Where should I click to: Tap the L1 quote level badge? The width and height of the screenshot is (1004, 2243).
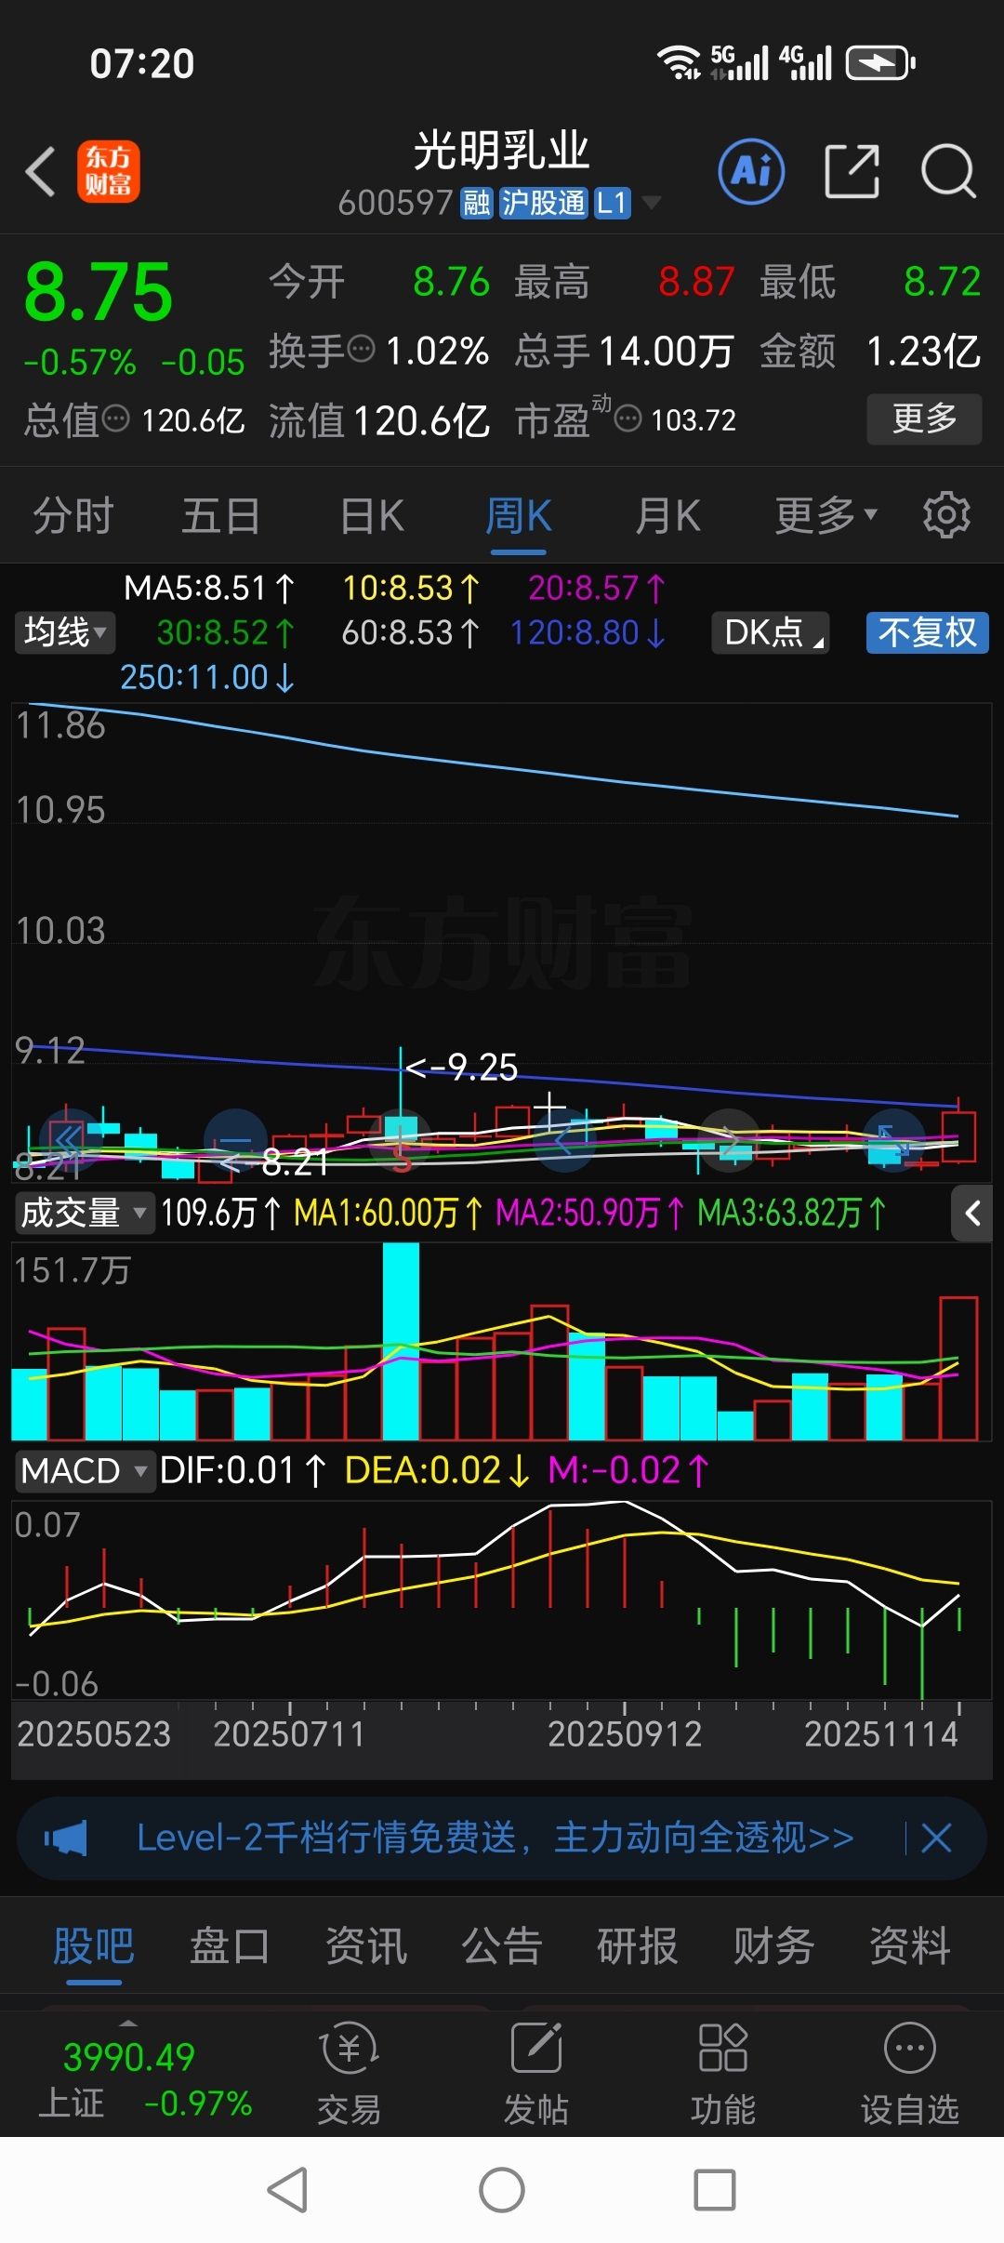[x=612, y=203]
